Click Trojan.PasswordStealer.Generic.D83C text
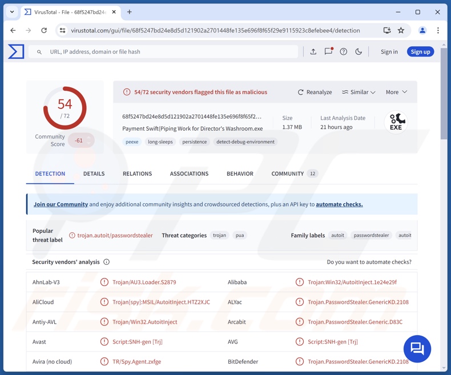This screenshot has width=451, height=375. 355,322
